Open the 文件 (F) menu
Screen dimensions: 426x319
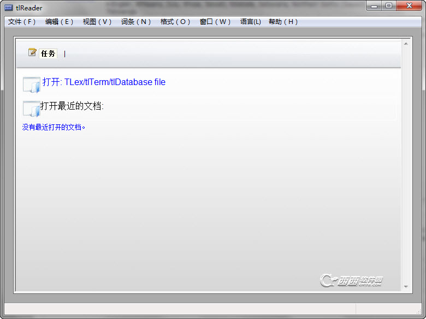[22, 22]
